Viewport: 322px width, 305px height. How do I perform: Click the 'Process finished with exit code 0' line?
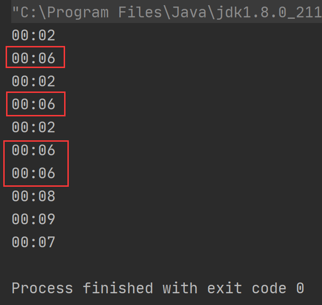pyautogui.click(x=158, y=288)
